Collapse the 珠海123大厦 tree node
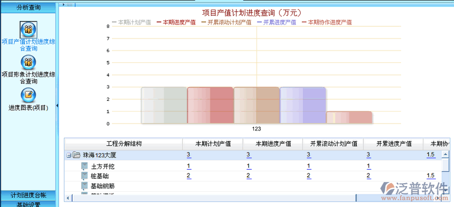This screenshot has height=207, width=454. pyautogui.click(x=69, y=155)
